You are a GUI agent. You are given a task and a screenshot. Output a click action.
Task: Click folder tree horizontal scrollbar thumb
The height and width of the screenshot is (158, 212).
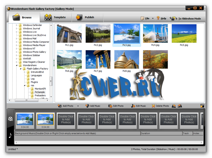point(26,100)
